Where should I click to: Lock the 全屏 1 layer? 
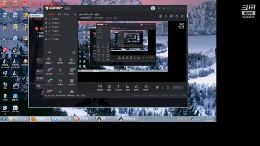pyautogui.click(x=49, y=39)
